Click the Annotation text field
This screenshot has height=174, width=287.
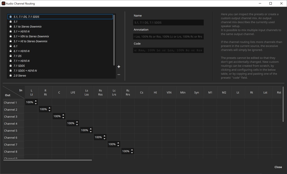pos(168,37)
